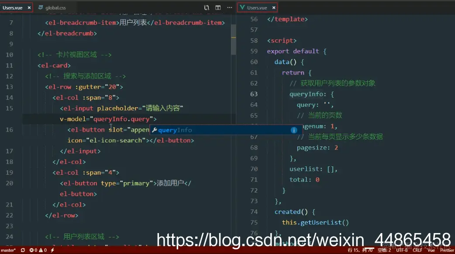Click the 用户列表 breadcrumb item line
This screenshot has width=455, height=254.
click(x=135, y=23)
